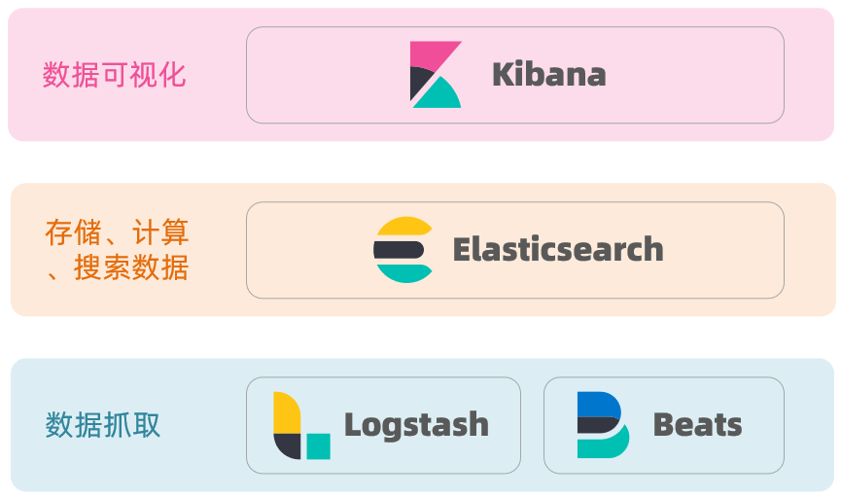Image resolution: width=841 pixels, height=498 pixels.
Task: Click the Kibana logo icon
Action: click(x=435, y=75)
